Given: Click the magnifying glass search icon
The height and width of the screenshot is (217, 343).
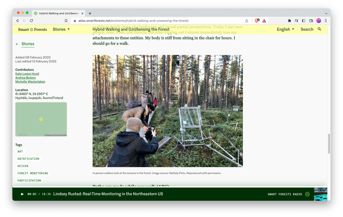Looking at the screenshot, I should [319, 29].
